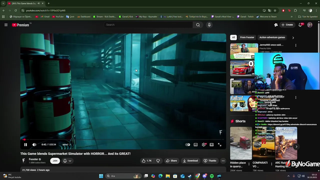Open the Fooster channel avatar
The width and height of the screenshot is (320, 180).
(24, 161)
